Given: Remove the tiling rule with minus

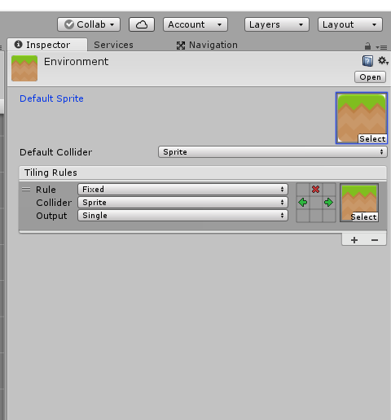Looking at the screenshot, I should click(375, 240).
